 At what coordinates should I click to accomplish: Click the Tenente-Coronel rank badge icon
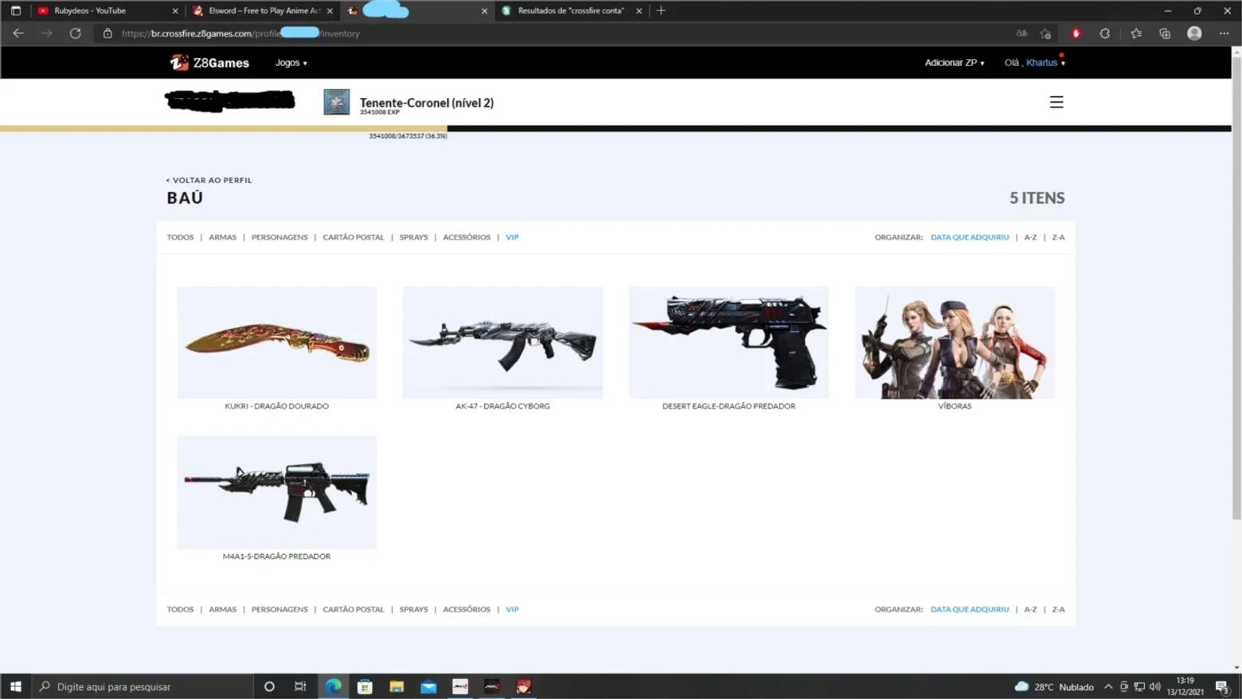coord(337,102)
